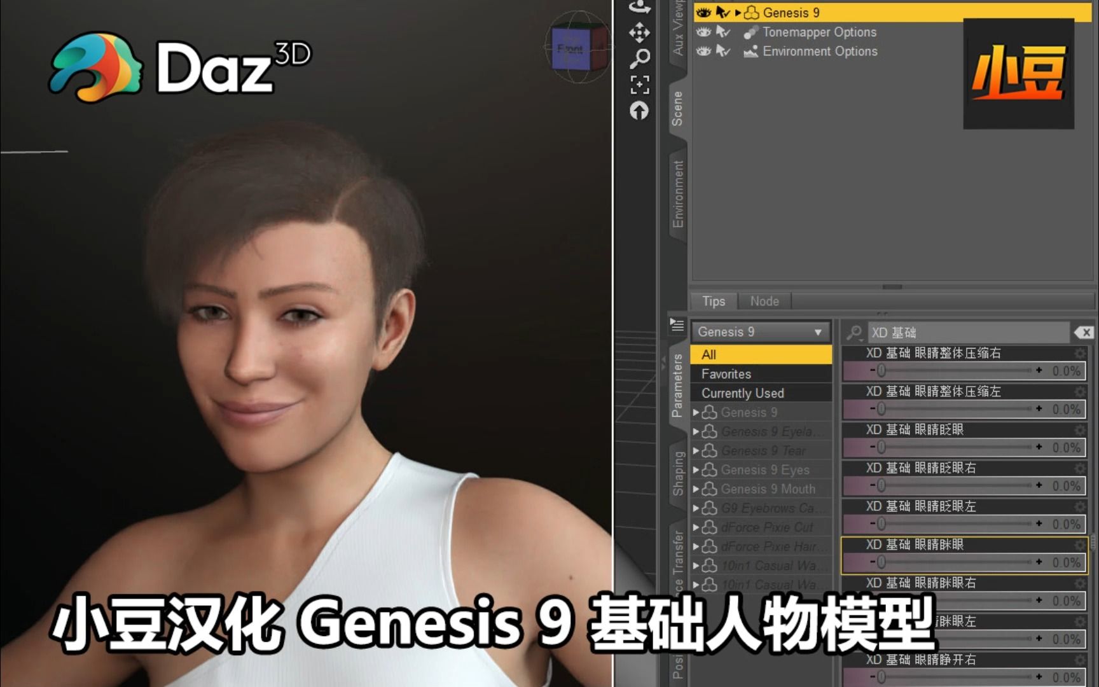1099x687 pixels.
Task: Click the Genesis 9 figure icon in Scene
Action: point(751,13)
